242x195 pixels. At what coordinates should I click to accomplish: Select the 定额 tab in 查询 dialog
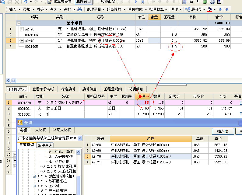pyautogui.click(x=23, y=130)
